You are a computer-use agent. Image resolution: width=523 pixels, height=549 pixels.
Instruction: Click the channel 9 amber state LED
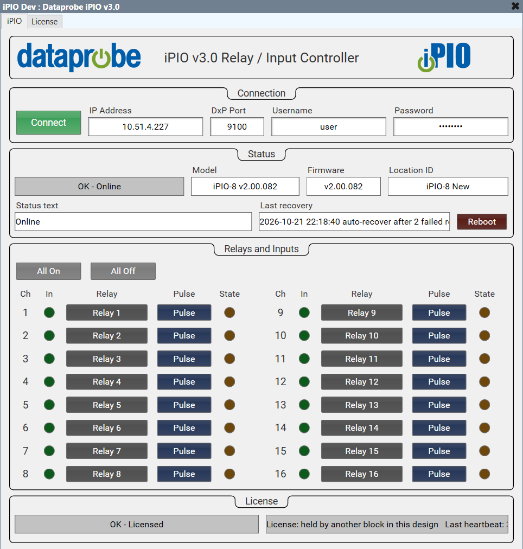pyautogui.click(x=484, y=312)
